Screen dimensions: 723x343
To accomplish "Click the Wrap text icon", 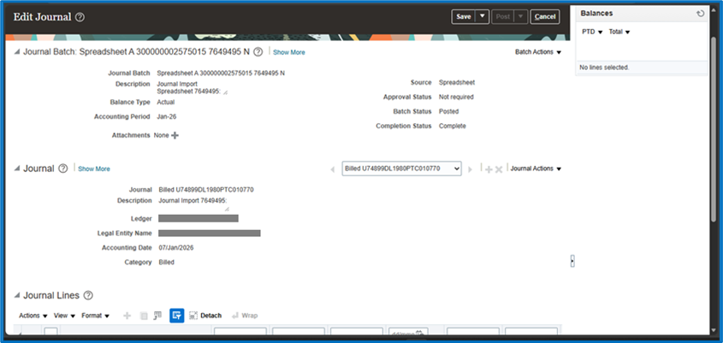I will point(235,316).
